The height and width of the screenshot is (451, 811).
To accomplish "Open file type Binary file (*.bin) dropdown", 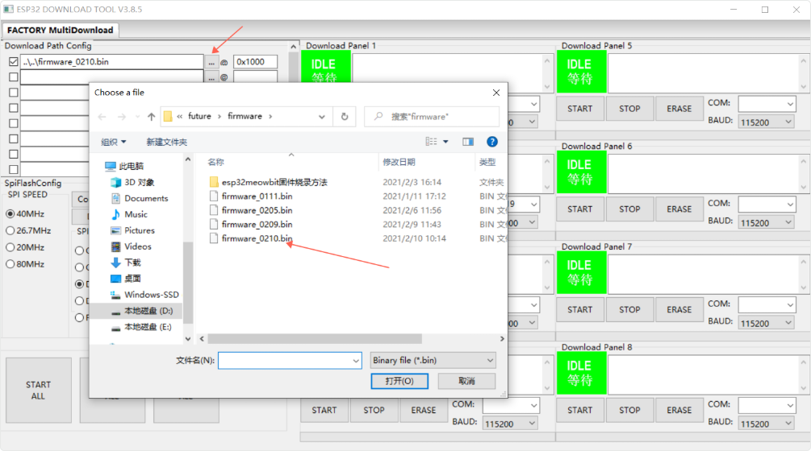I will (433, 360).
